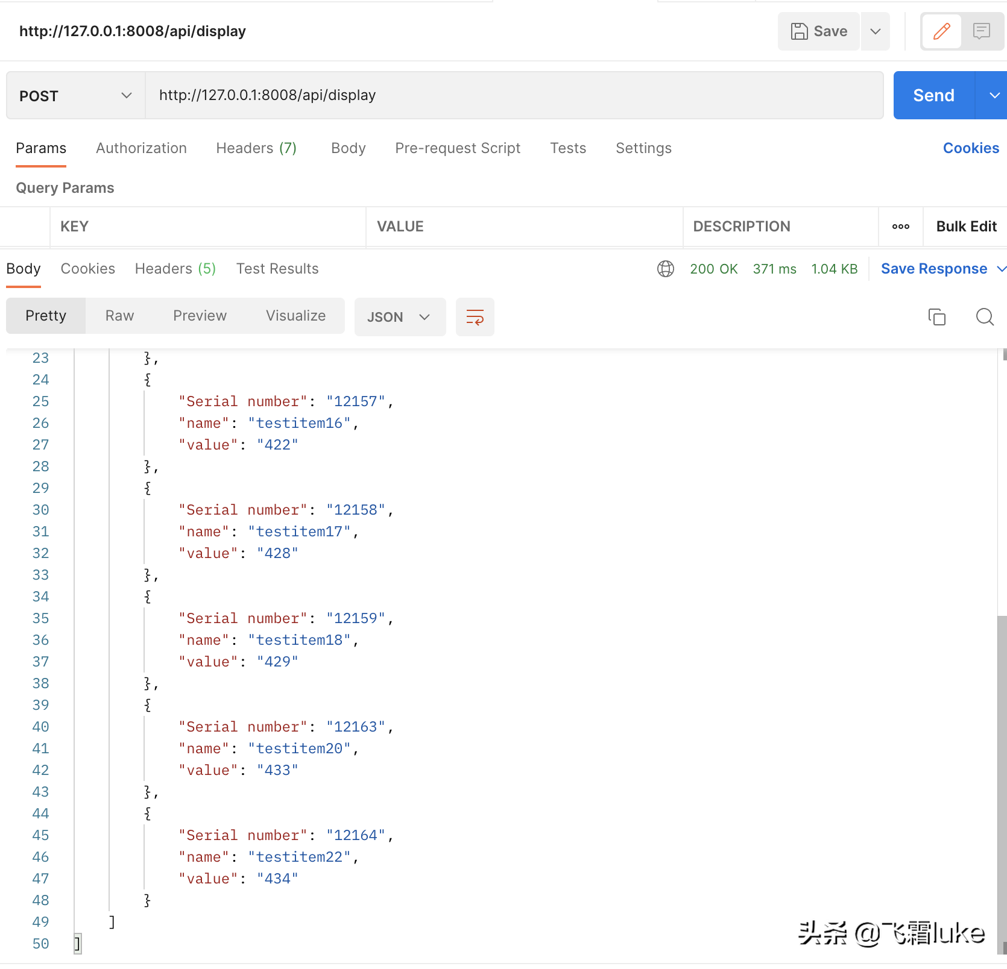Click the "422" value
Screen dimensions: 1007x969
click(x=277, y=445)
